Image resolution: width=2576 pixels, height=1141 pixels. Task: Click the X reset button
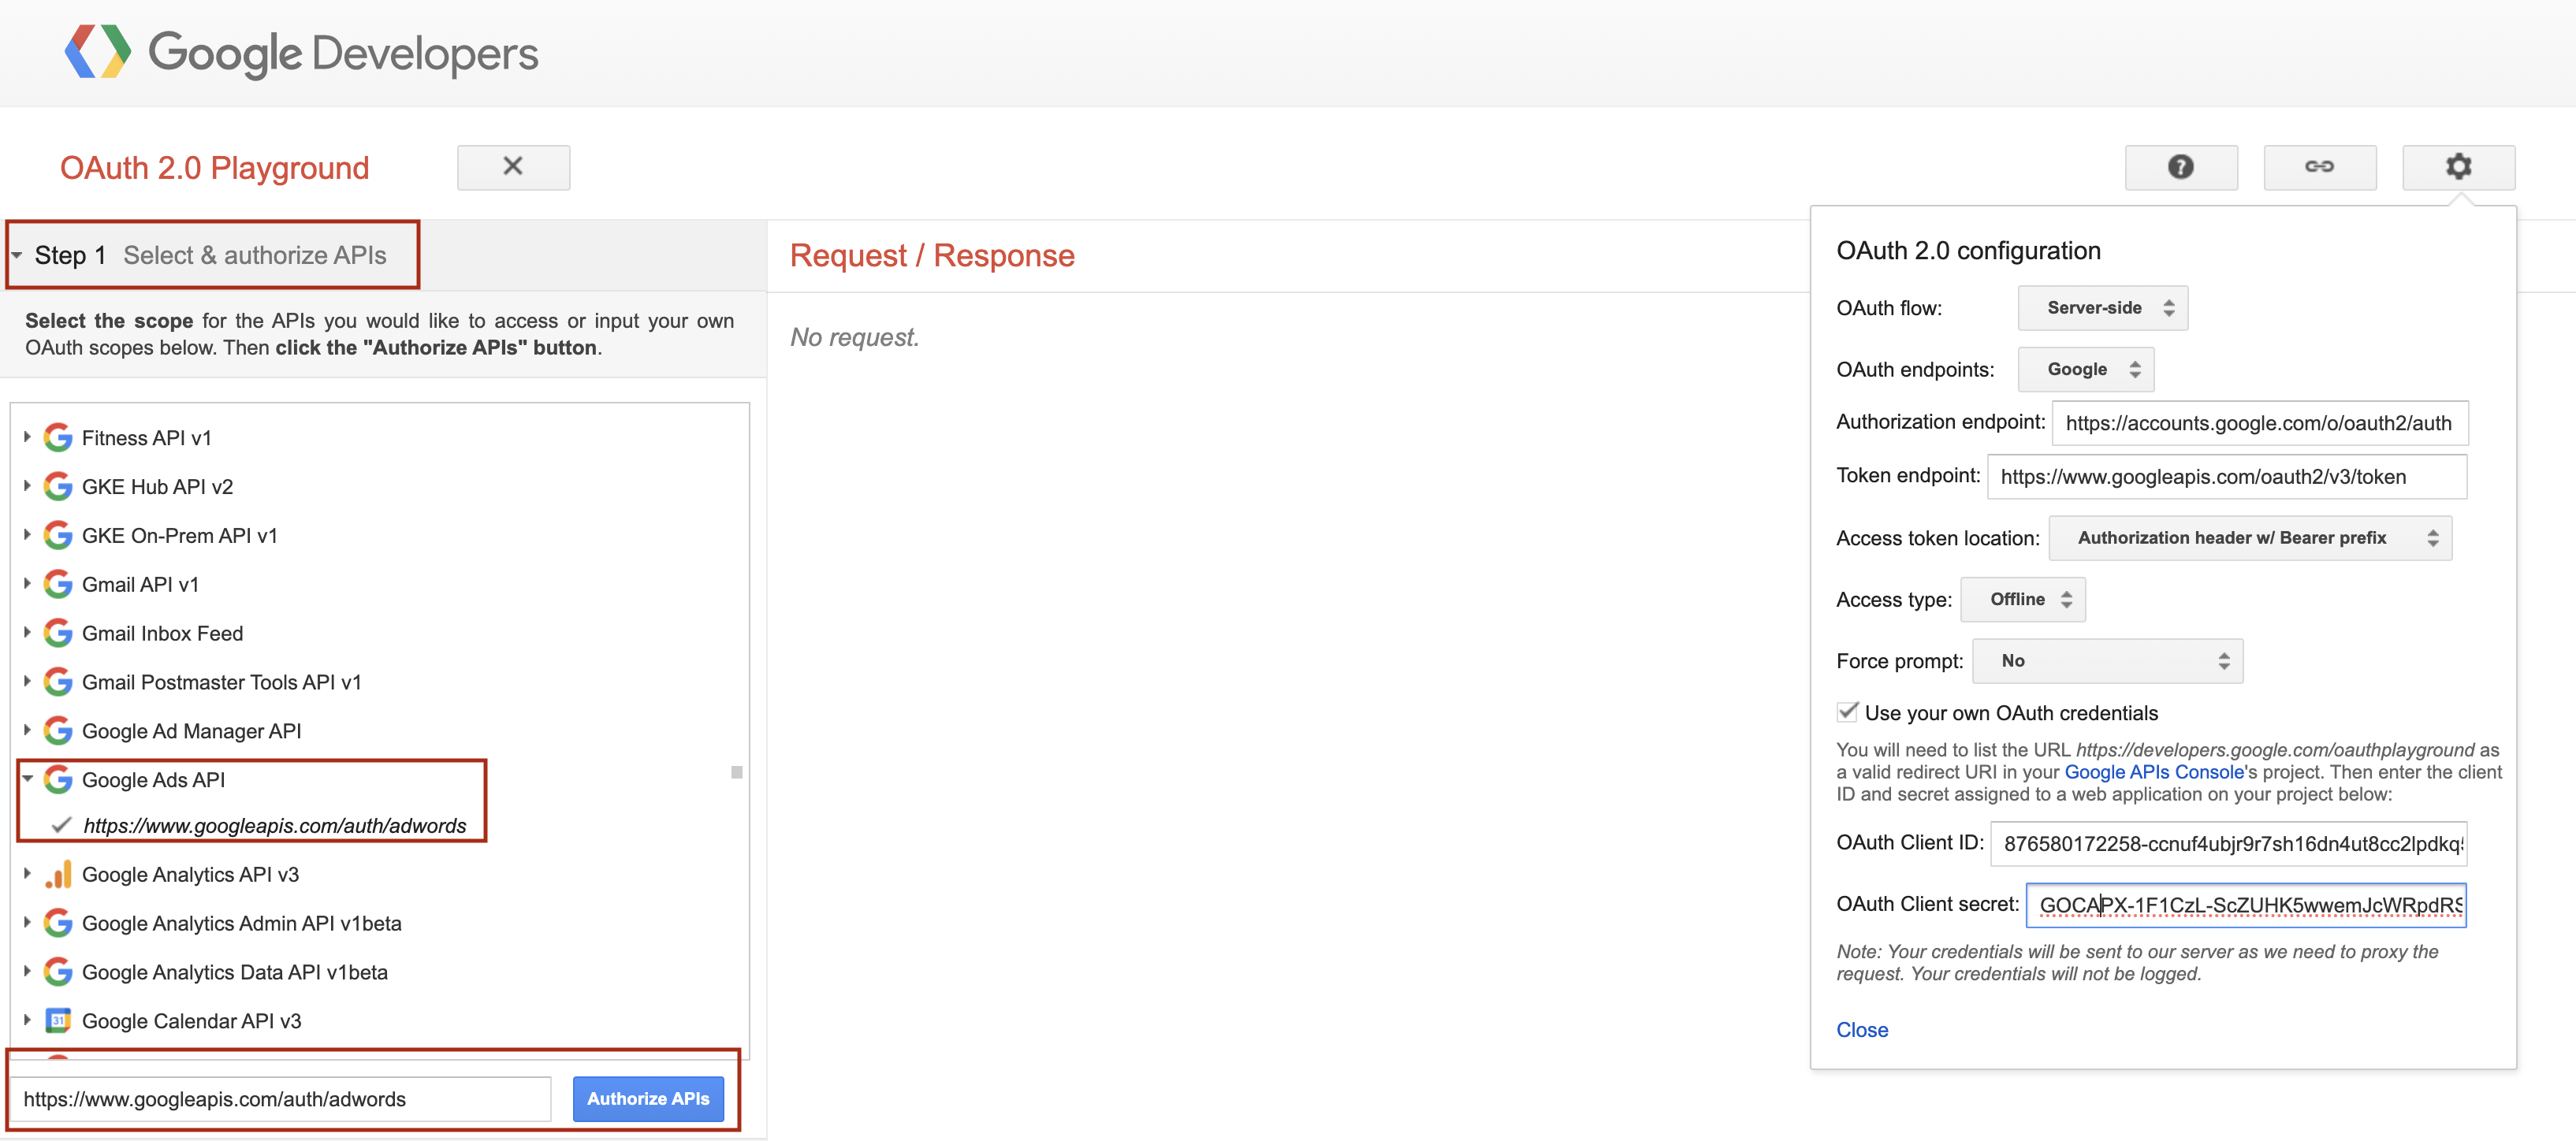tap(513, 167)
